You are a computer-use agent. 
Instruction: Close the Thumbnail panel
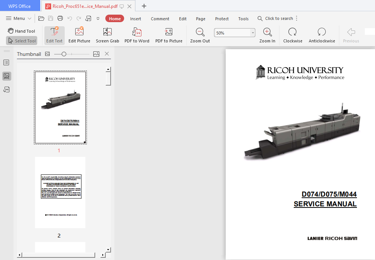[x=107, y=54]
